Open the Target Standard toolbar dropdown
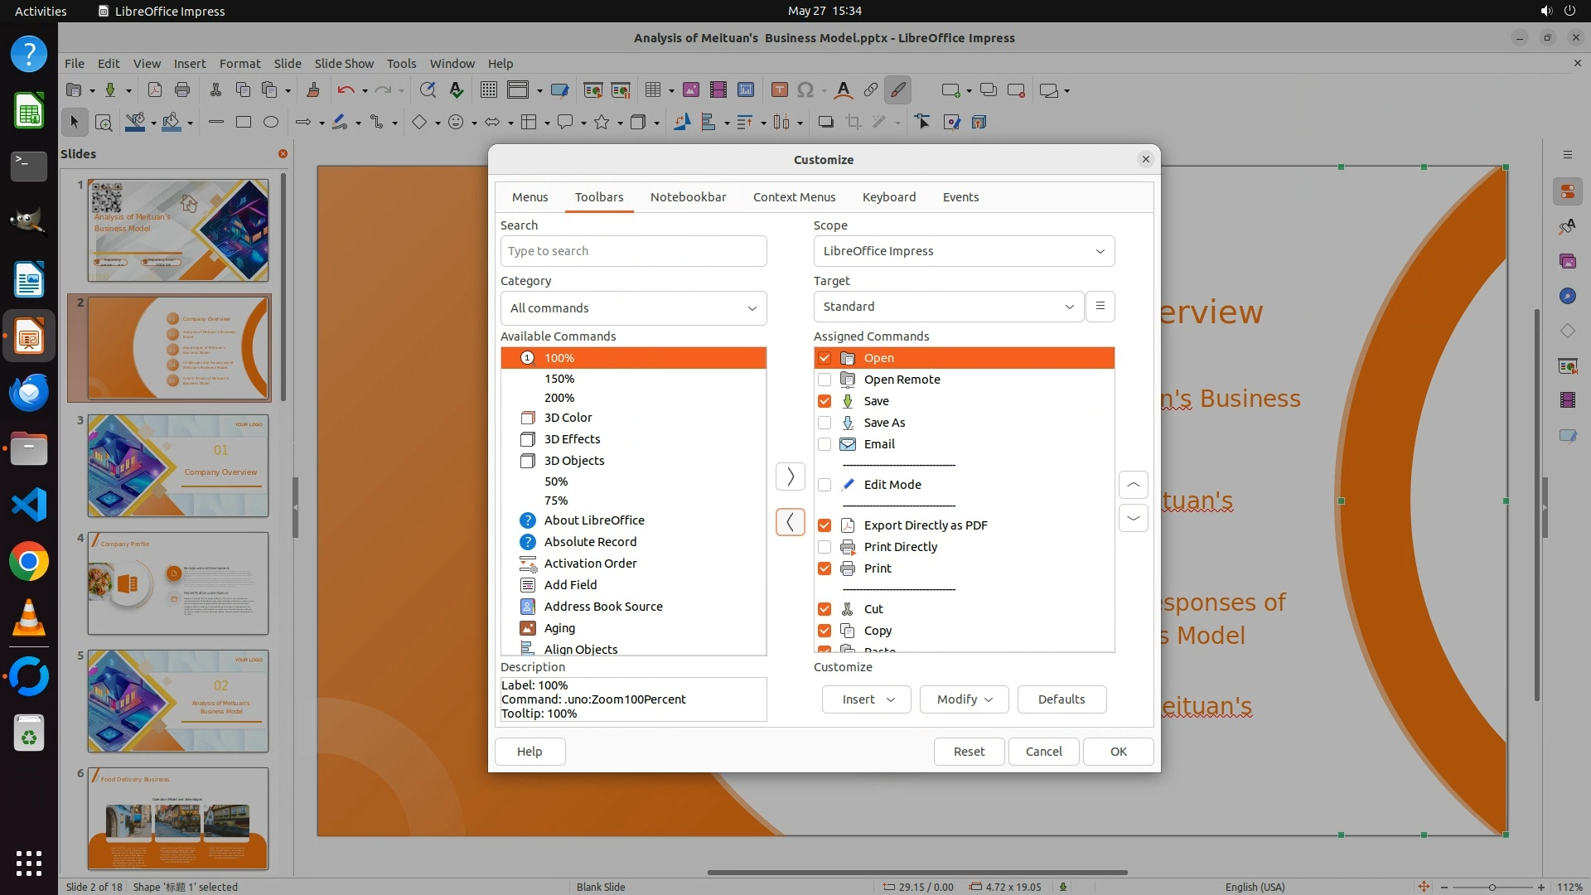This screenshot has height=895, width=1591. click(948, 307)
